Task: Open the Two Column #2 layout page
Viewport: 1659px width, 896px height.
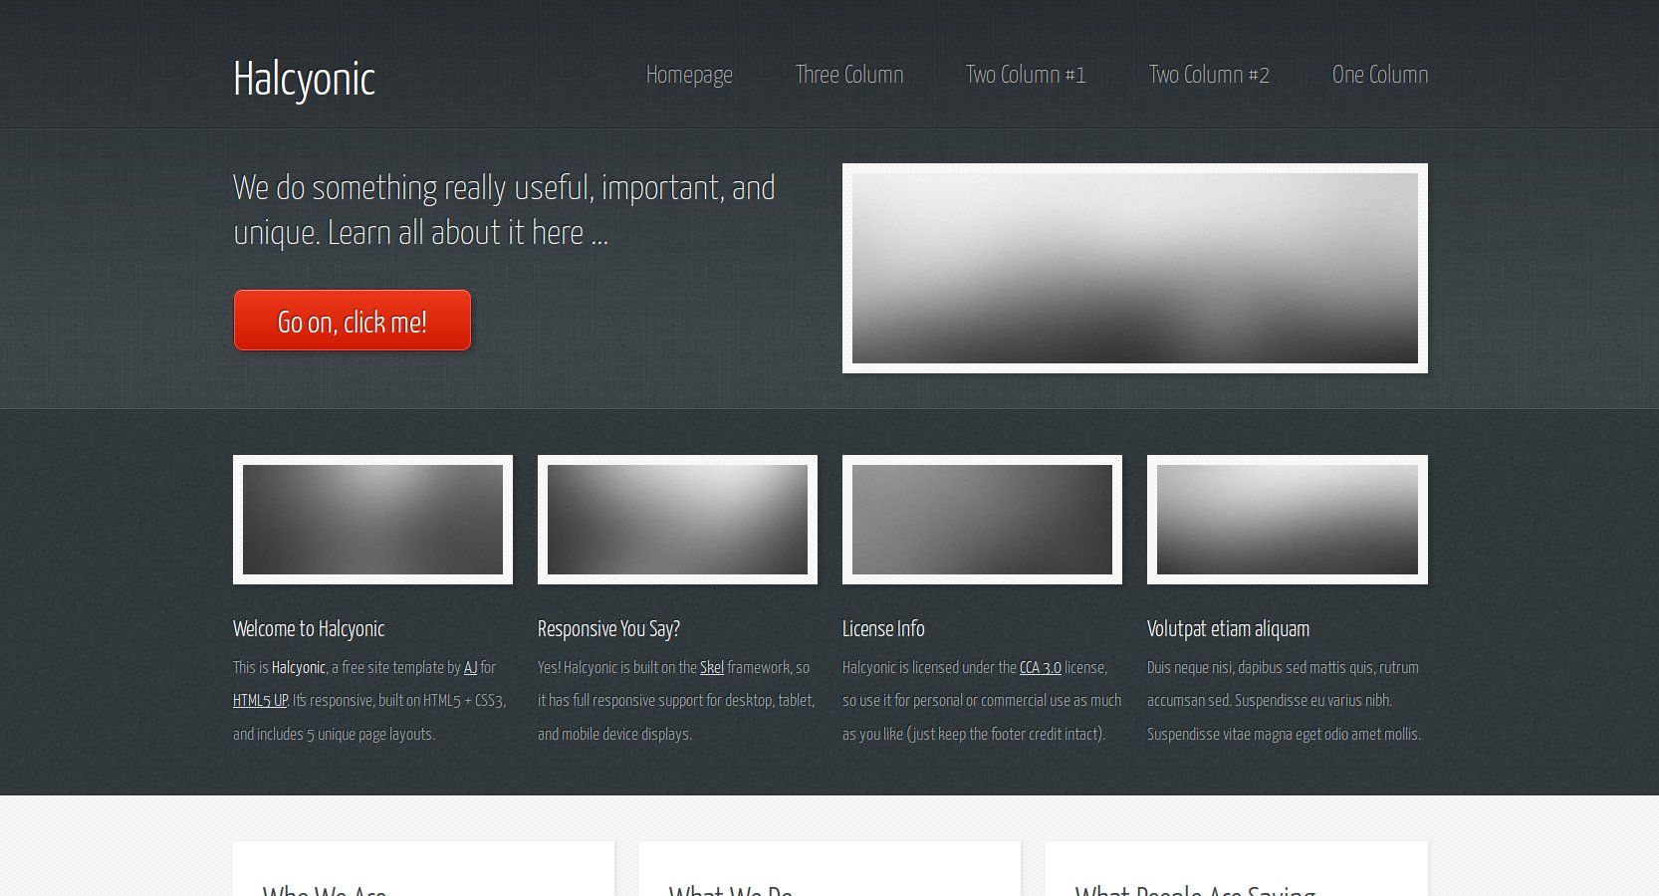Action: (1208, 76)
